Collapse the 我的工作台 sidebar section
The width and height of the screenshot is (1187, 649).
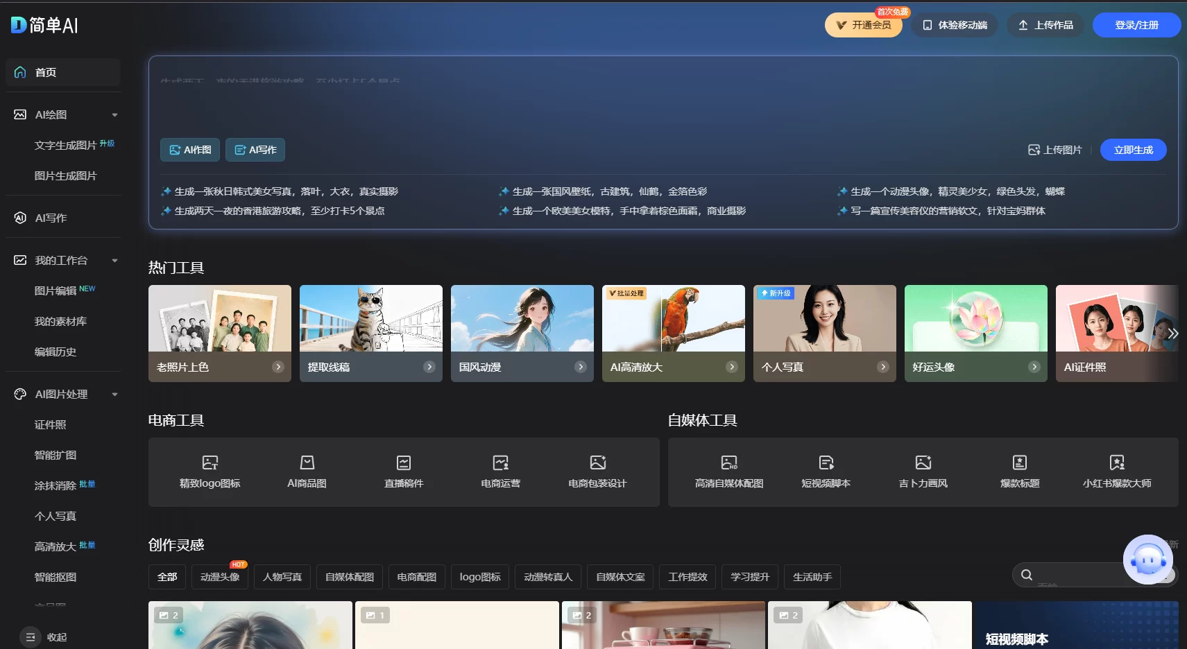(114, 261)
